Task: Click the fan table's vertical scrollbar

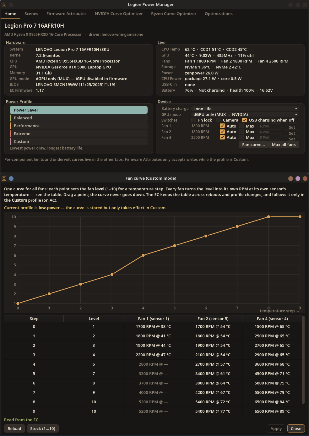Action: click(x=303, y=360)
